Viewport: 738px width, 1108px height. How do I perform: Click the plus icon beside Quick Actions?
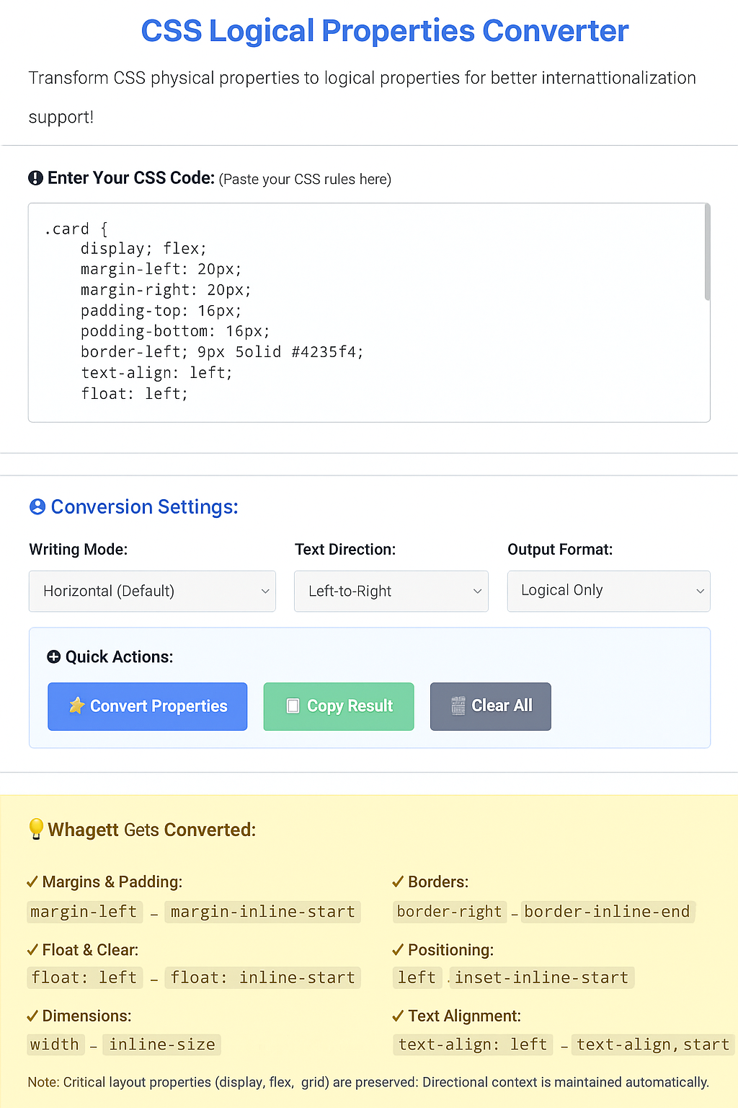pyautogui.click(x=54, y=656)
